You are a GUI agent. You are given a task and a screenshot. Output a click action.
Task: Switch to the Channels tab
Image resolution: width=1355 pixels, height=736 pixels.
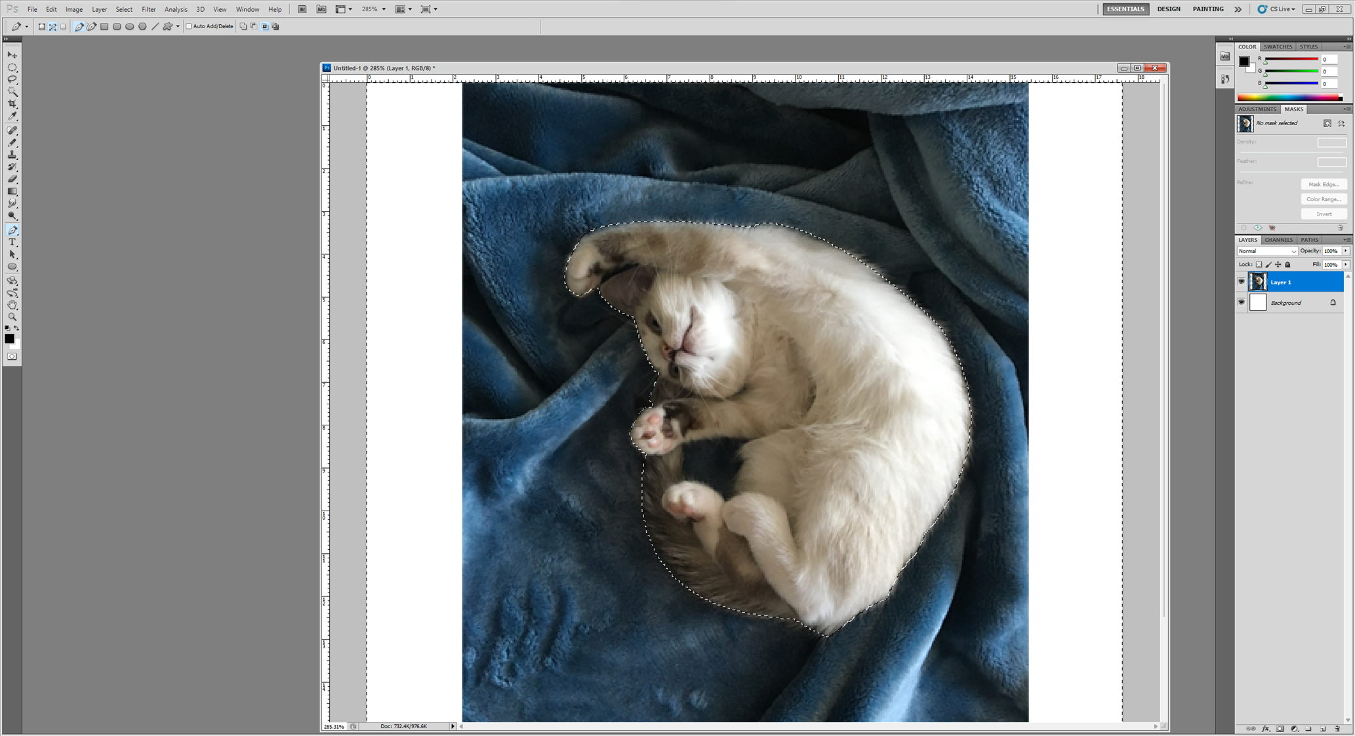[1278, 240]
